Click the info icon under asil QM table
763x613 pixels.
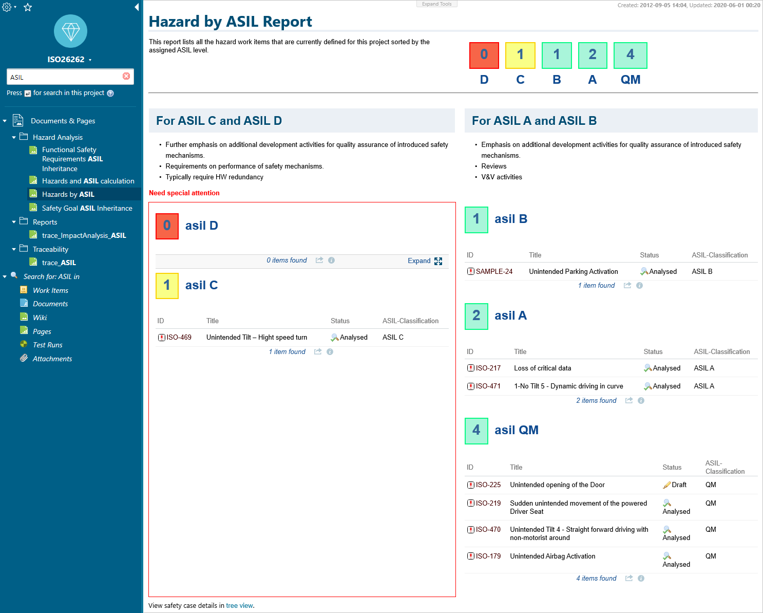641,579
